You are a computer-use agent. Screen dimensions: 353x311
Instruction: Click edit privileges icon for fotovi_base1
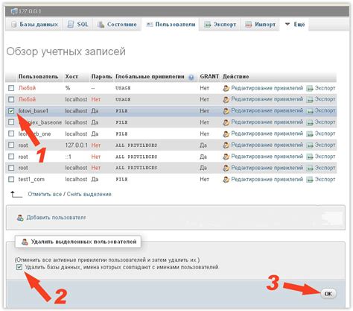click(x=226, y=111)
